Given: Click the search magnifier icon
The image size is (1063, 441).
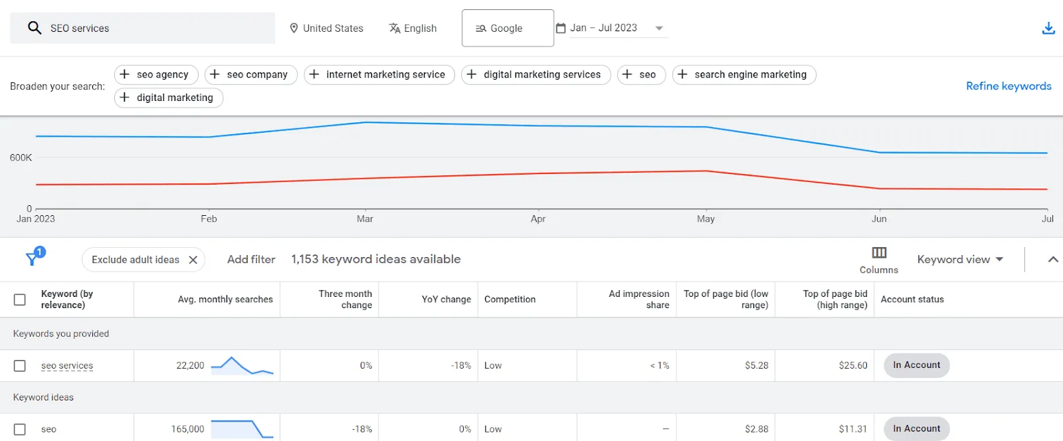Looking at the screenshot, I should (35, 28).
